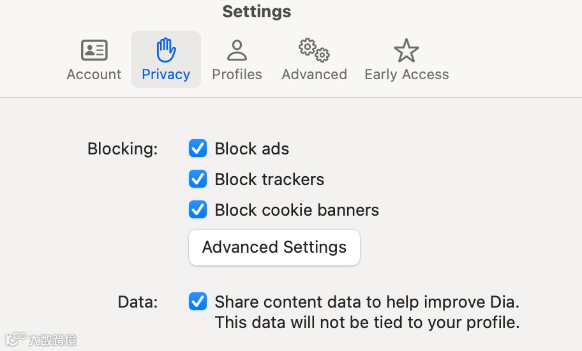The image size is (582, 351).
Task: Click the "Block ads" label text
Action: (x=251, y=149)
